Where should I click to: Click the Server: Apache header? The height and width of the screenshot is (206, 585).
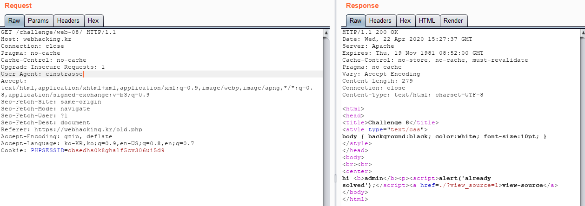368,46
